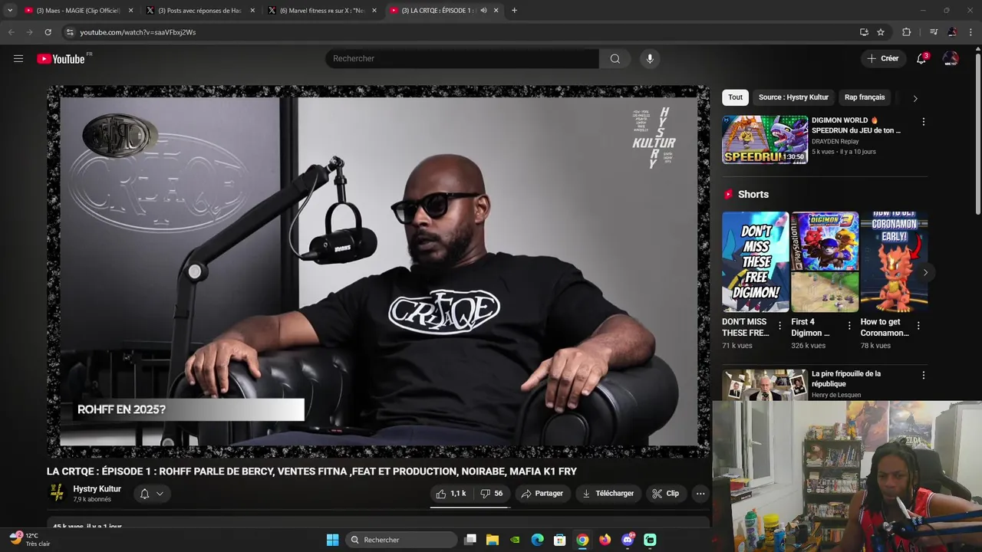Open Task View on the taskbar

(470, 540)
